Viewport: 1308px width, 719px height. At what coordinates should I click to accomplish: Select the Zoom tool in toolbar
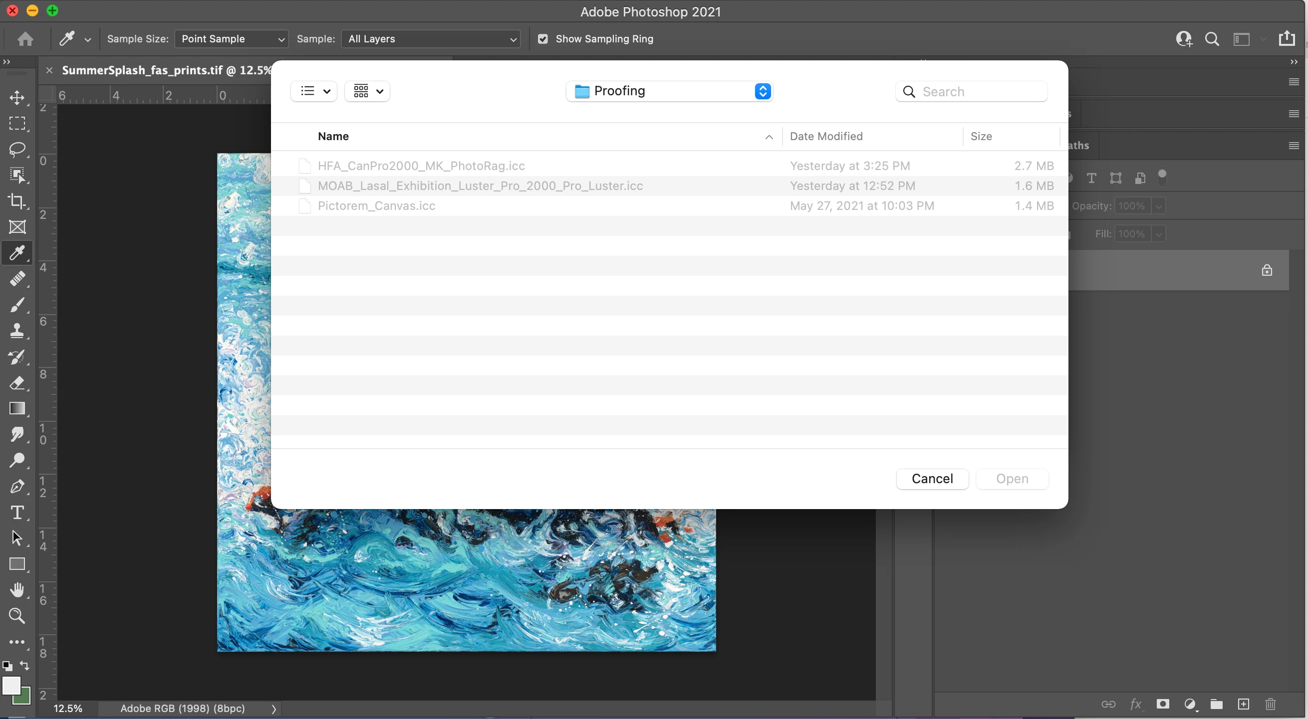click(17, 616)
